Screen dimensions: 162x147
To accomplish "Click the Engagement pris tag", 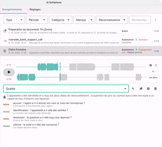I will (x=136, y=51).
